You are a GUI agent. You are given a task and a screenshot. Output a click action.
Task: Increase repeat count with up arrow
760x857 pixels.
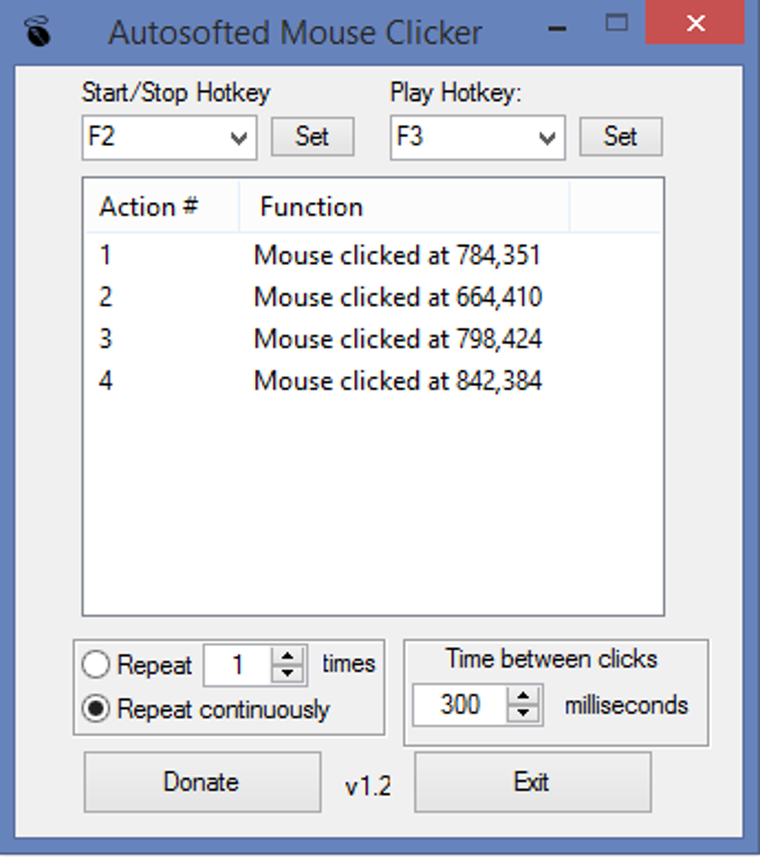click(x=288, y=656)
